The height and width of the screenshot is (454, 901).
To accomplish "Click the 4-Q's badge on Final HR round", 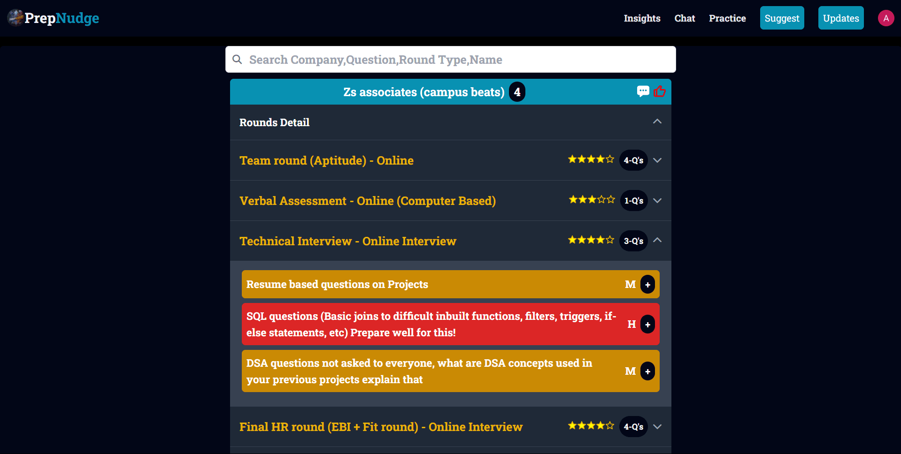I will pyautogui.click(x=633, y=427).
